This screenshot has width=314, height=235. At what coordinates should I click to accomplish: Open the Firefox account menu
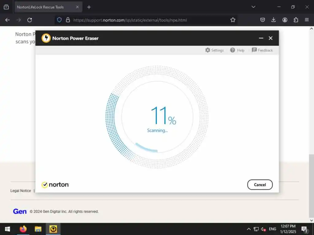coord(285,20)
